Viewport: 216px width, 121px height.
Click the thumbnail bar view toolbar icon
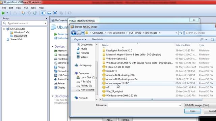tap(49, 13)
